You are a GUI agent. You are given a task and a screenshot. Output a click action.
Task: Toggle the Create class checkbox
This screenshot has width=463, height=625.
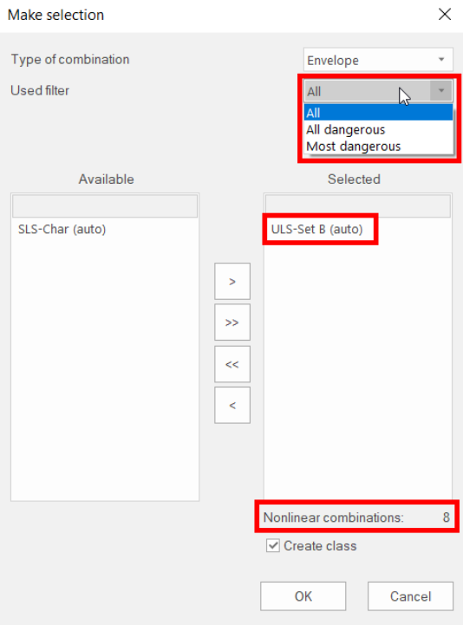[273, 545]
